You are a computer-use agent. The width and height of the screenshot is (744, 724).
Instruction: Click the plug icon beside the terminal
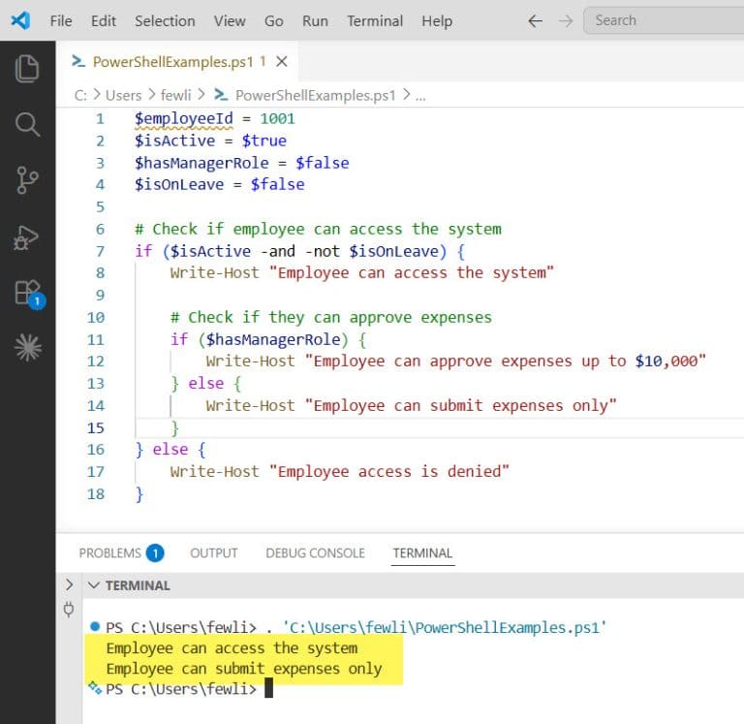pos(69,609)
